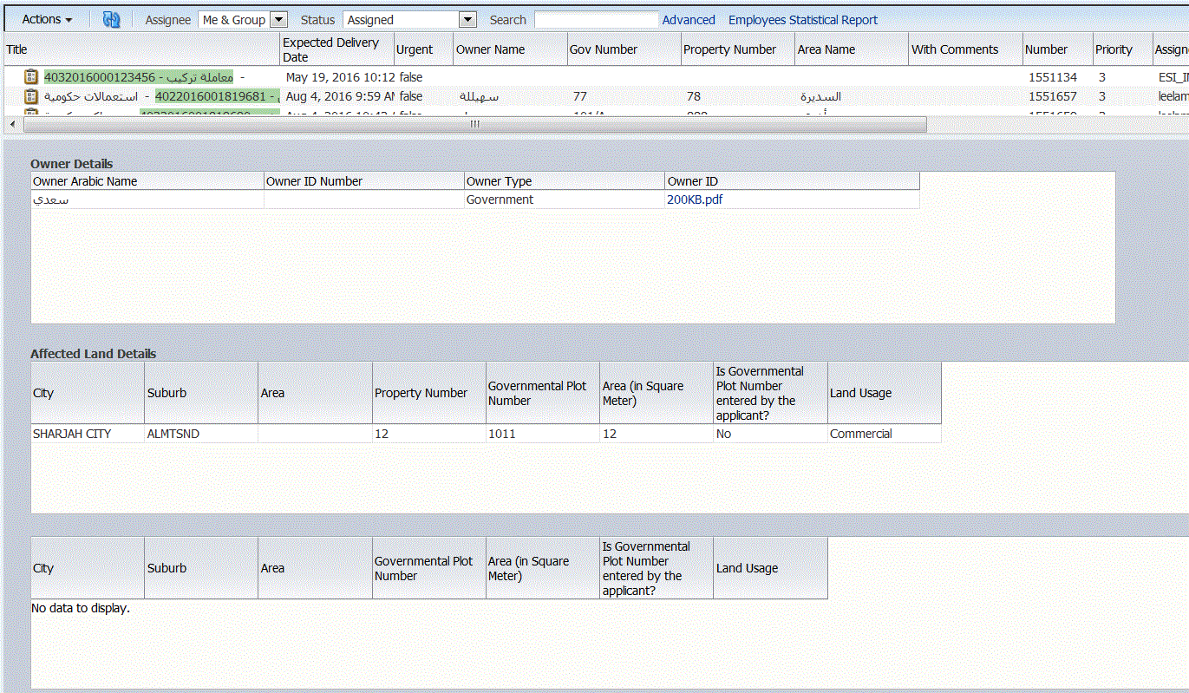This screenshot has height=693, width=1189.
Task: Expand the Assignee dropdown
Action: click(x=278, y=19)
